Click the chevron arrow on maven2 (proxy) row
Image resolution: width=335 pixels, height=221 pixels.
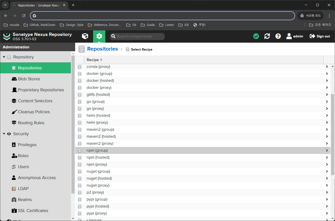327,143
